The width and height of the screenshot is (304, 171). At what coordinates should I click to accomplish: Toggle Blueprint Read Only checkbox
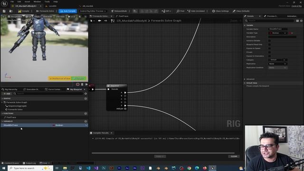coord(269,45)
